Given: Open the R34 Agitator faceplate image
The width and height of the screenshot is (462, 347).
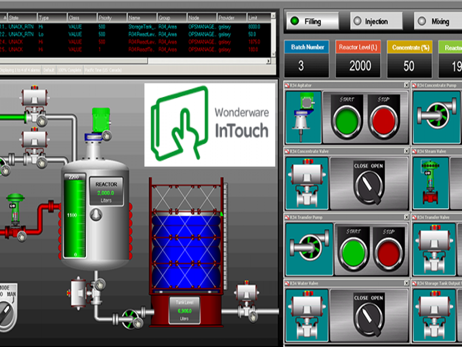Looking at the screenshot, I should (x=303, y=117).
